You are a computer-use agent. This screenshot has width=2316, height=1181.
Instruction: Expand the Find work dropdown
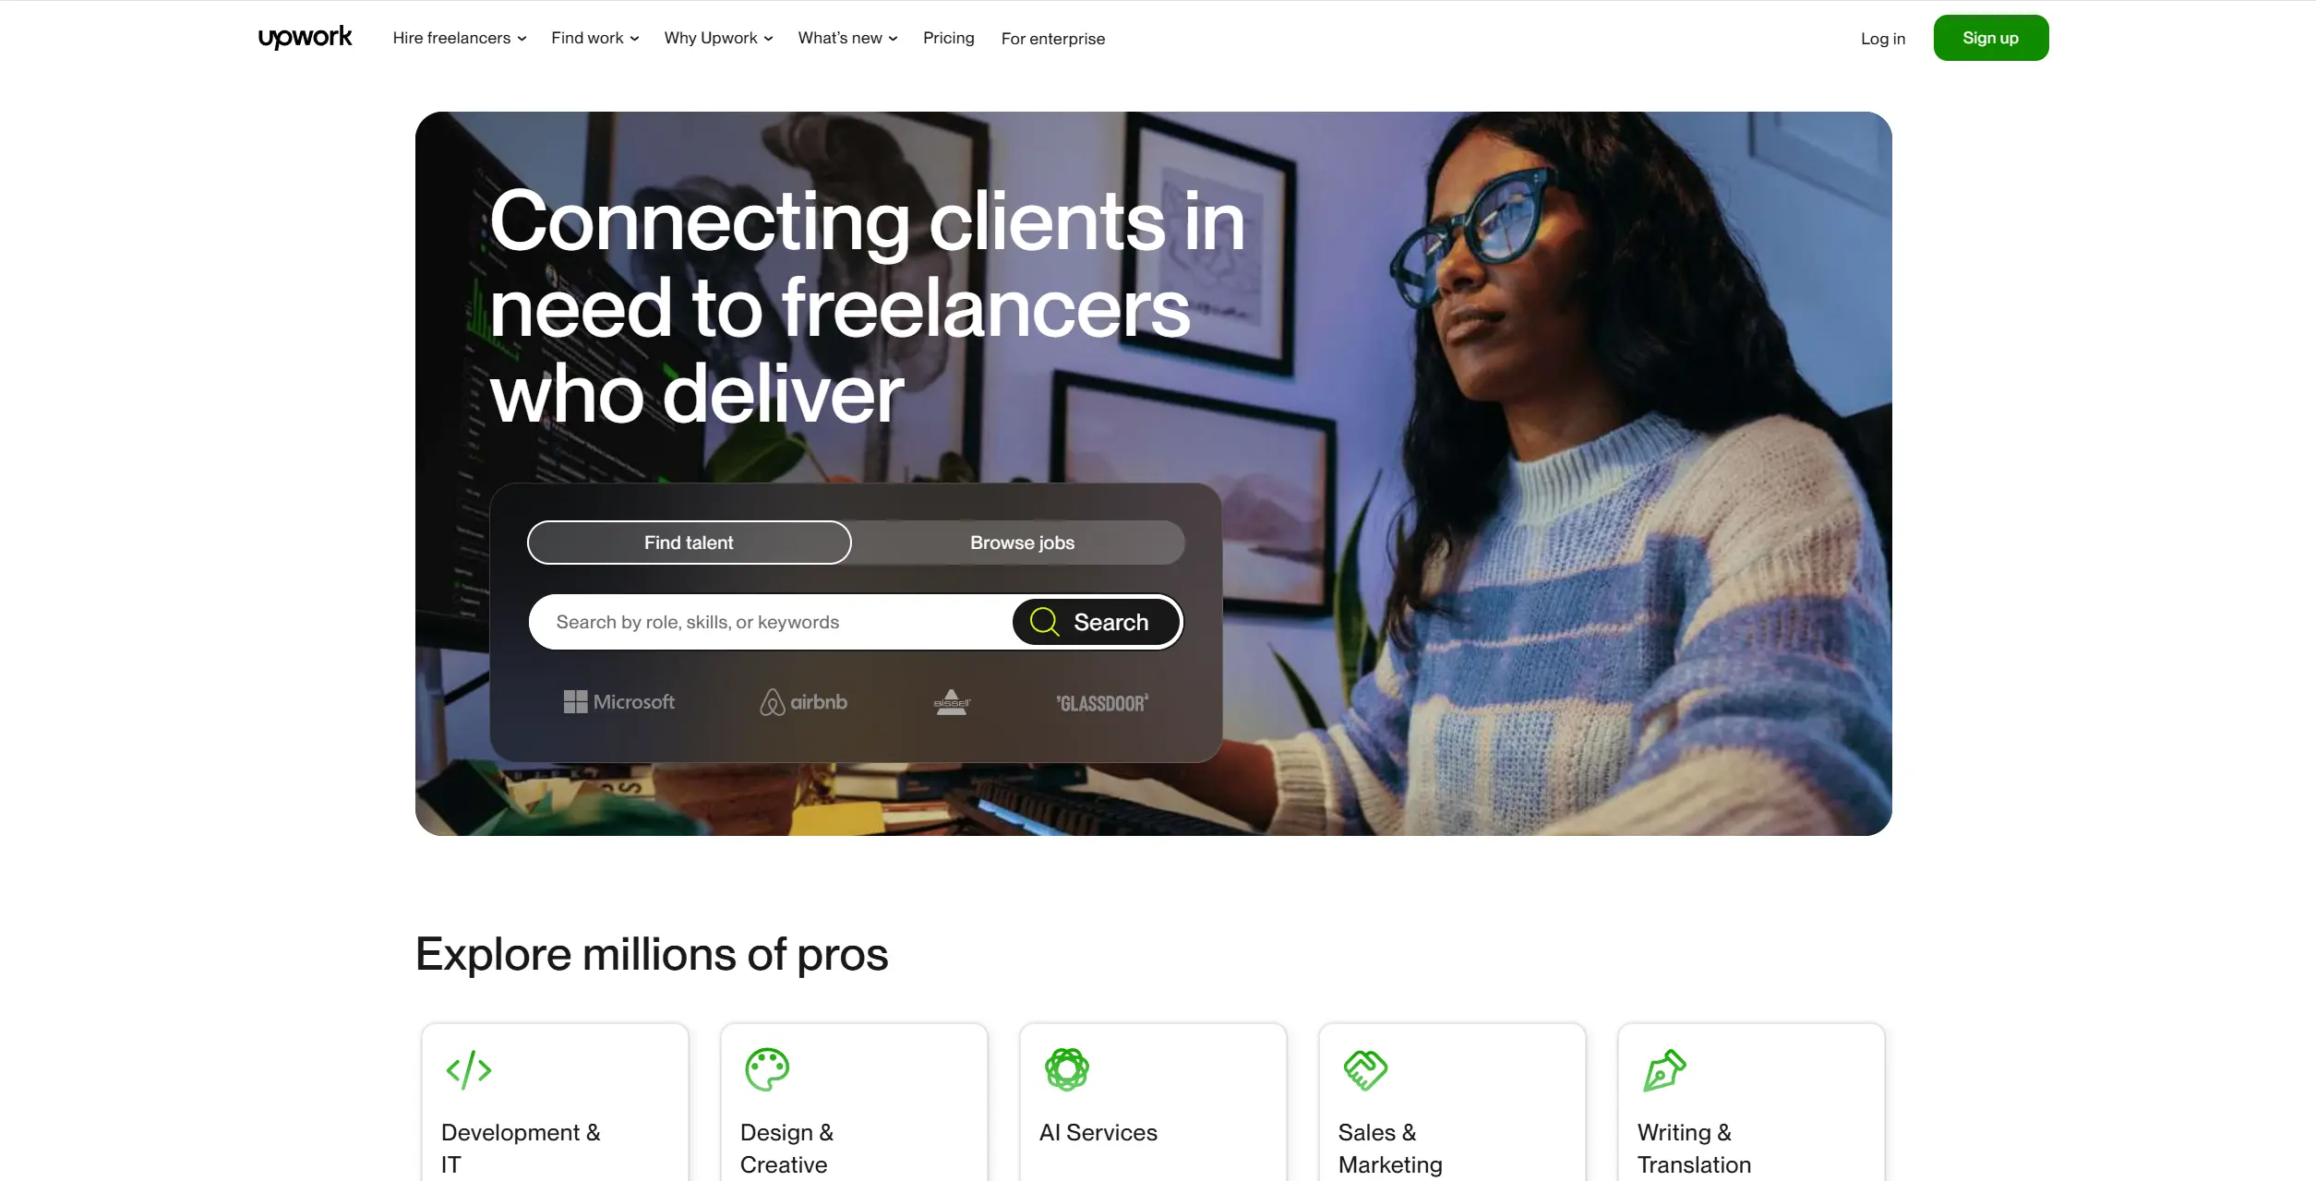tap(595, 38)
